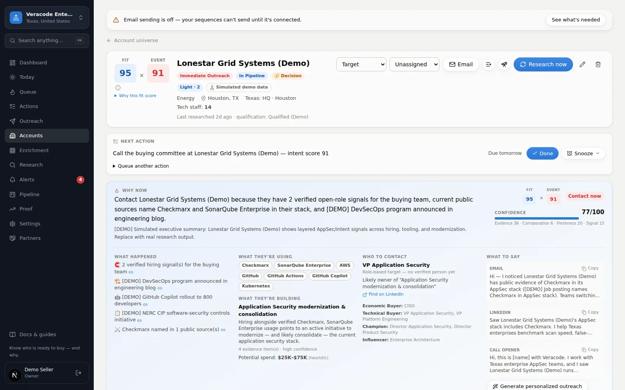
Task: Click the Proof trend icon in sidebar
Action: click(x=12, y=209)
